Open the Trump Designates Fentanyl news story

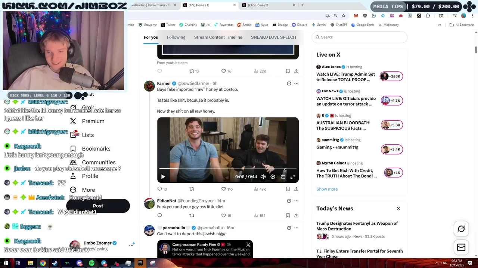click(359, 230)
